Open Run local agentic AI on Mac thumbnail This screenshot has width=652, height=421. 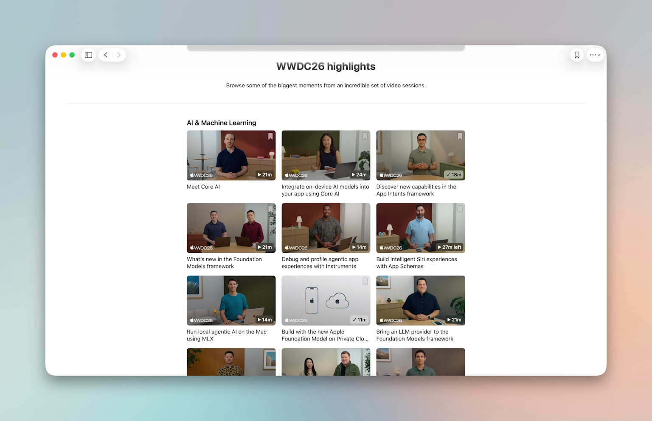click(x=231, y=300)
